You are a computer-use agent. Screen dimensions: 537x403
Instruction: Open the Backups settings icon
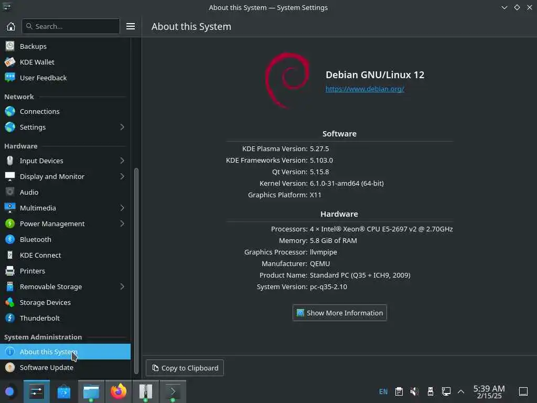pos(10,46)
